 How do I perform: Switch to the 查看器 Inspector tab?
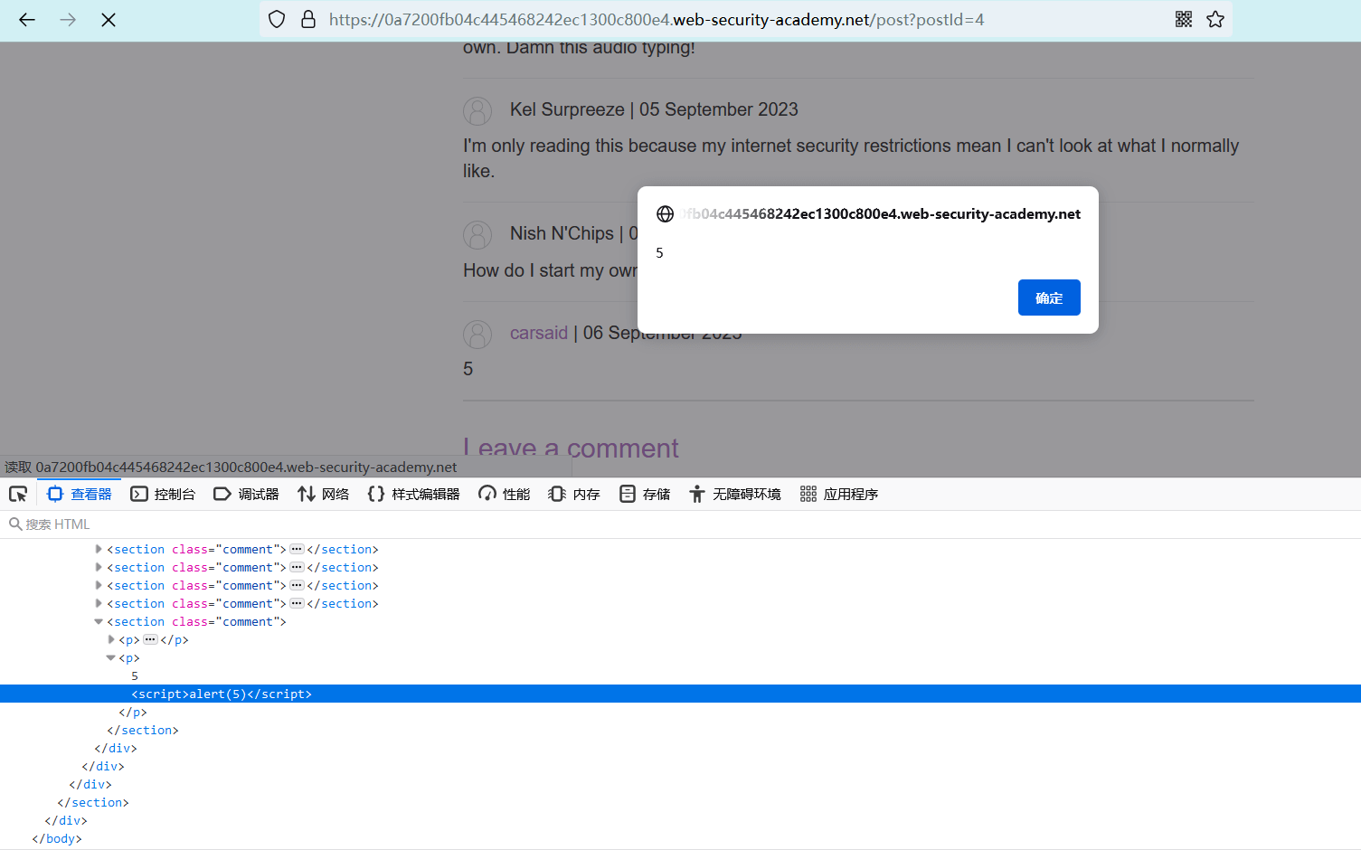tap(80, 494)
